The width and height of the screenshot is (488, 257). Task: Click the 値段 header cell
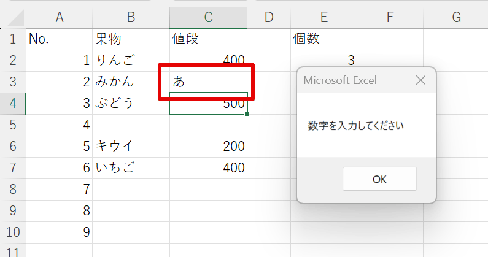pos(208,39)
